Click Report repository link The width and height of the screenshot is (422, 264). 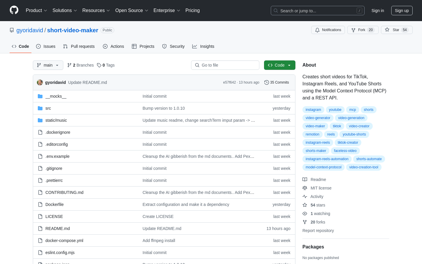tap(318, 231)
